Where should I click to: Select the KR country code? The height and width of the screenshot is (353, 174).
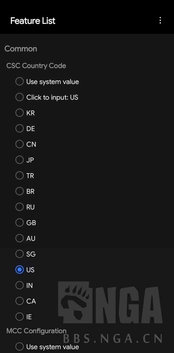[x=20, y=113]
